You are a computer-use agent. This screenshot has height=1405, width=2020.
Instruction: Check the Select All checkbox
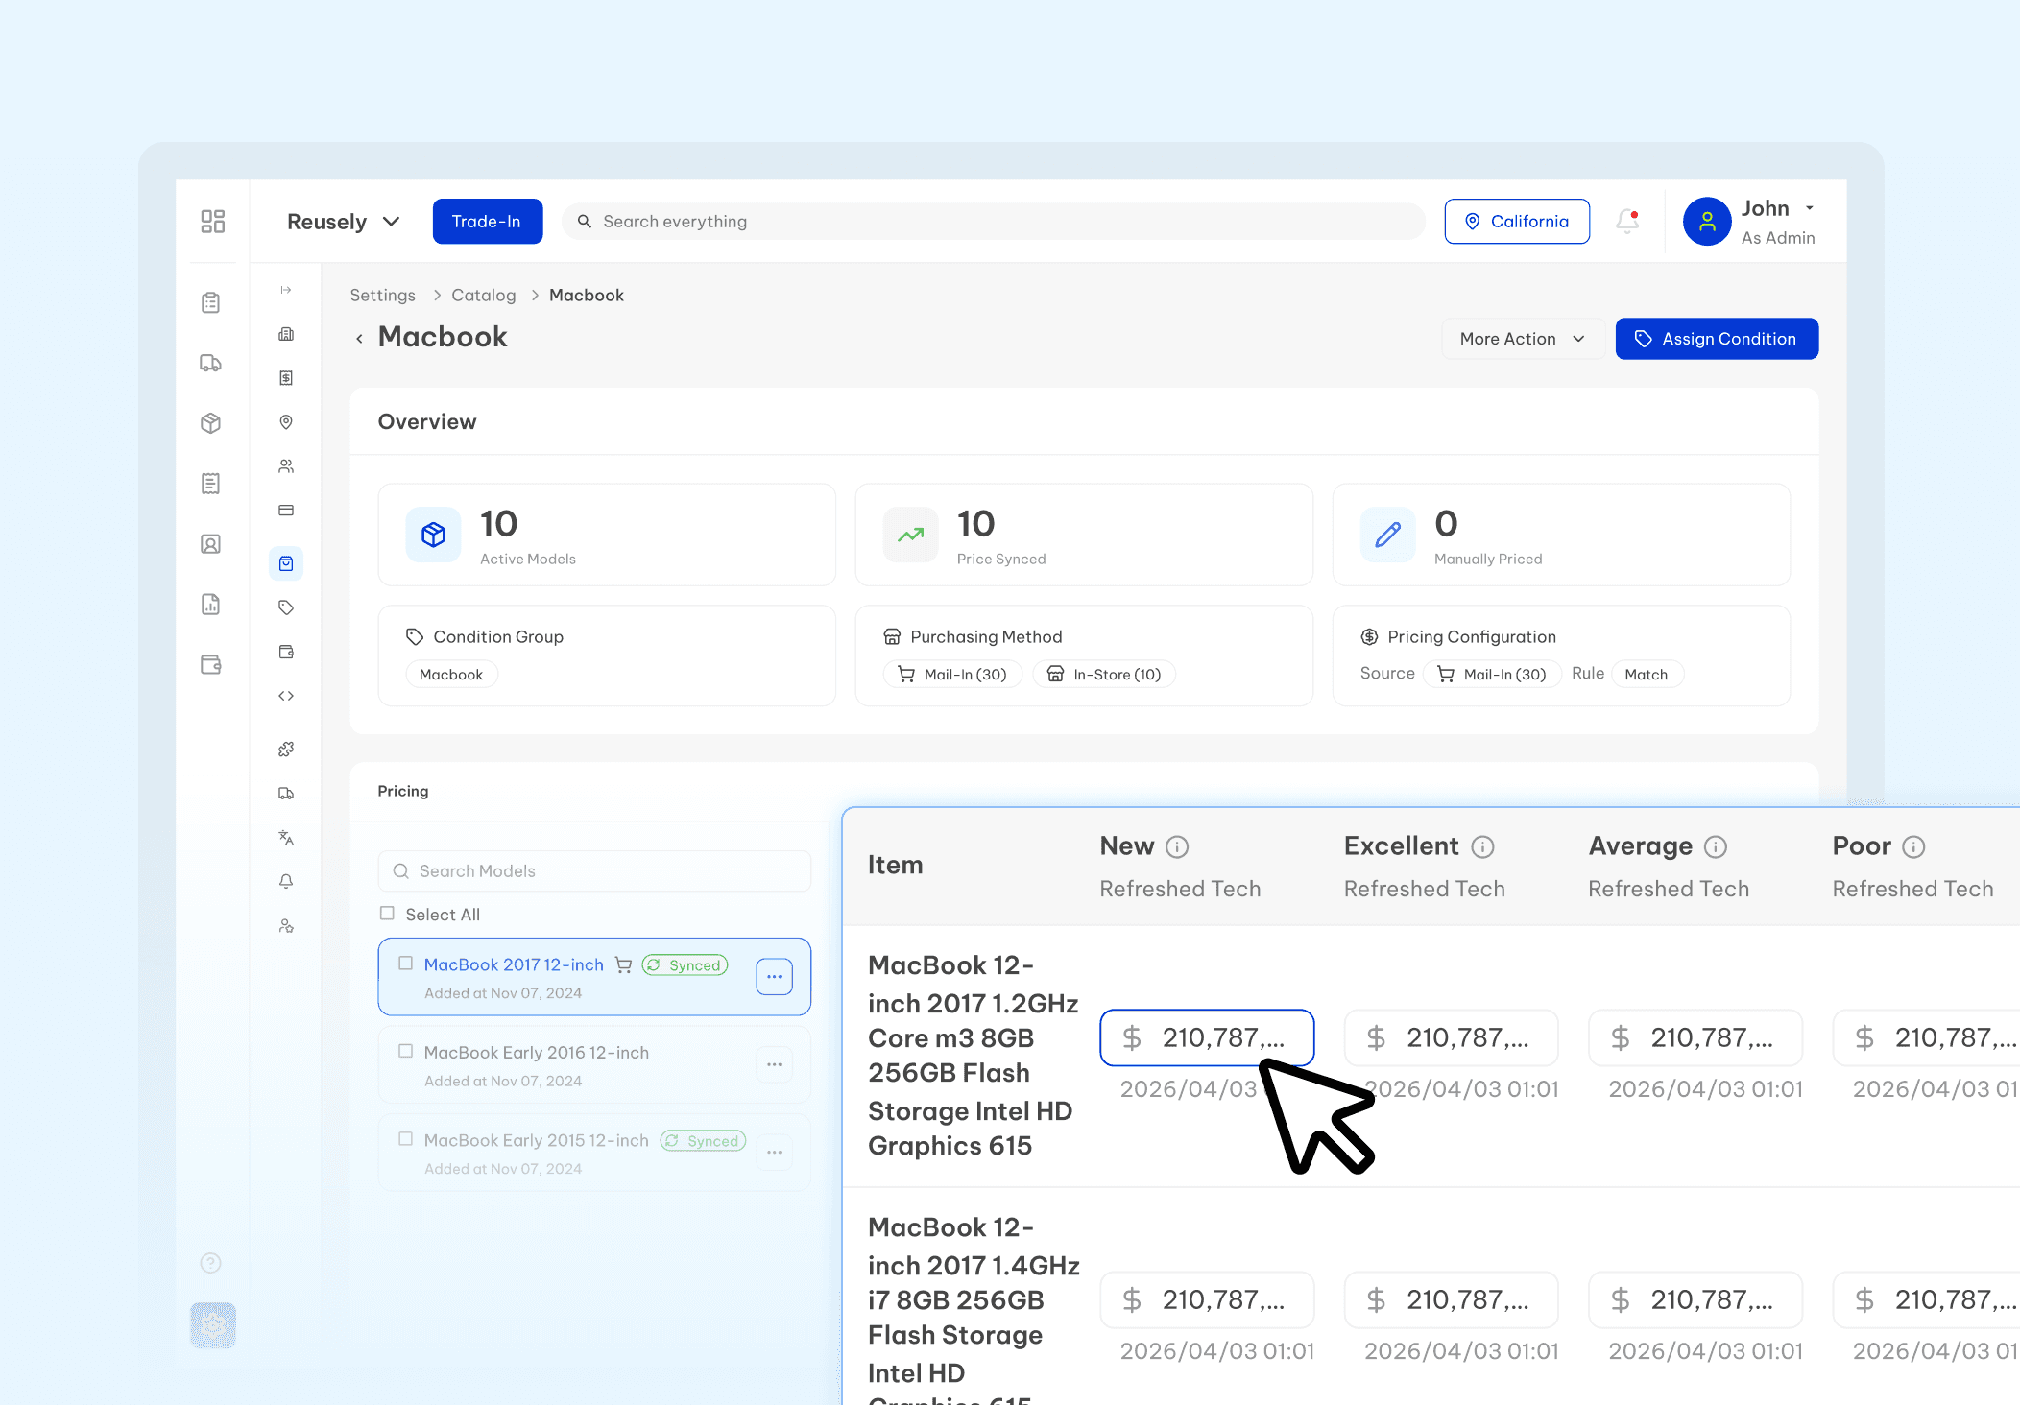(x=387, y=914)
